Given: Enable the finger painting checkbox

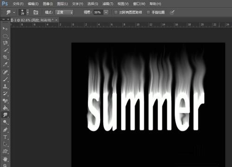Looking at the screenshot, I should point(148,13).
